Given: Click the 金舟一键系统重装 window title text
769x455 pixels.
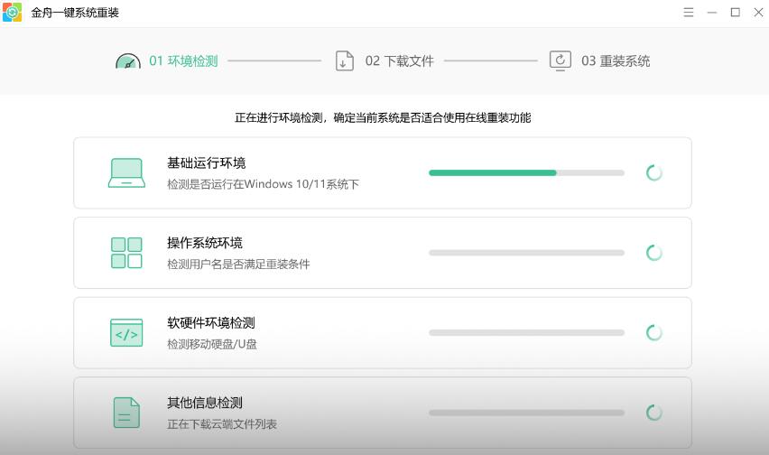Looking at the screenshot, I should (75, 13).
